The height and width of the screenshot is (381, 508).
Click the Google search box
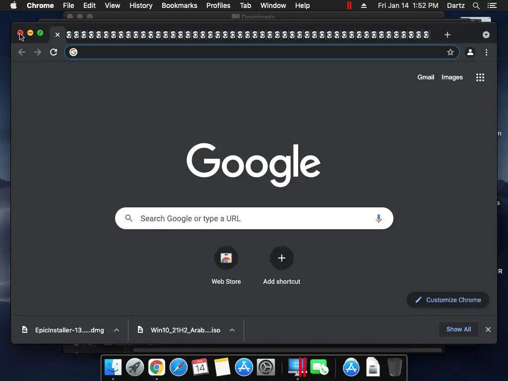coord(254,218)
